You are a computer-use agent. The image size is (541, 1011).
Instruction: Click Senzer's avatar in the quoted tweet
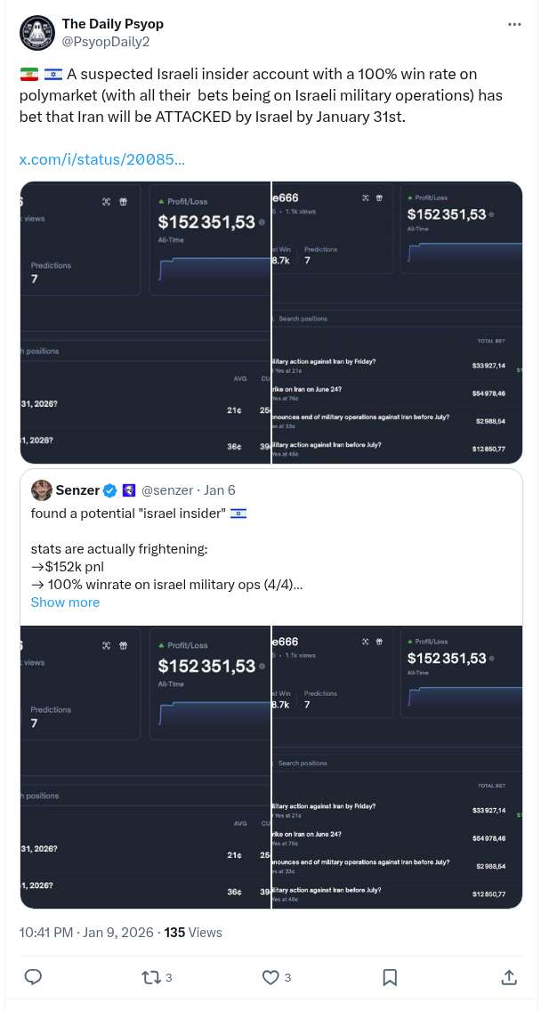coord(41,489)
